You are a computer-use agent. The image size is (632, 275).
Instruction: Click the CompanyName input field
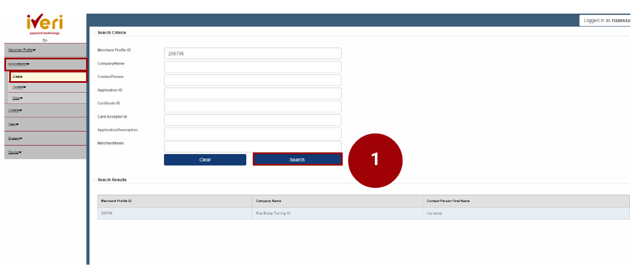pos(252,66)
